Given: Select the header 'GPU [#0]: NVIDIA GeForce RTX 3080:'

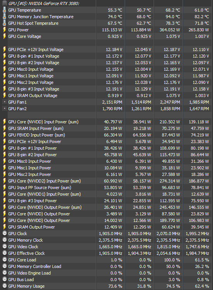Looking at the screenshot, I should [44, 3].
